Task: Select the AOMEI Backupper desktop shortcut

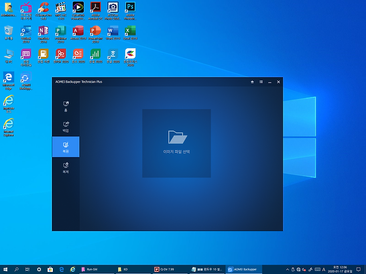Action: pyautogui.click(x=26, y=81)
